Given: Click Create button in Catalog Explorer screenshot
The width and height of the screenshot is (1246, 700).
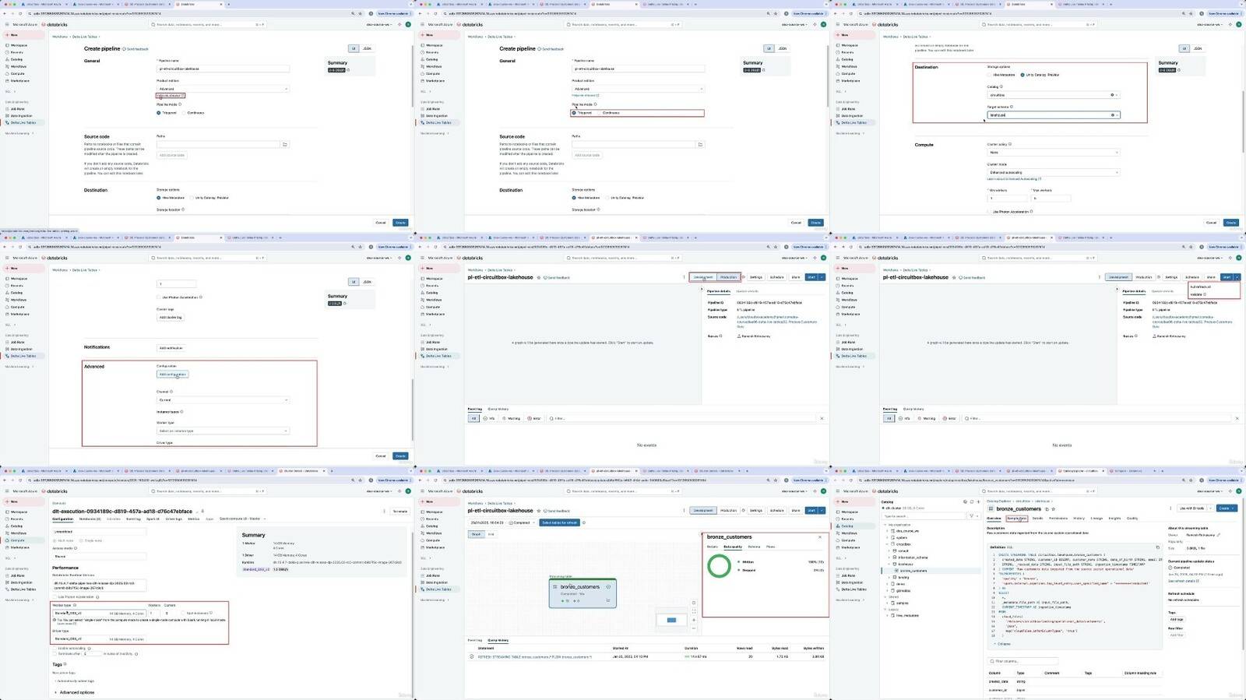Looking at the screenshot, I should 1226,508.
